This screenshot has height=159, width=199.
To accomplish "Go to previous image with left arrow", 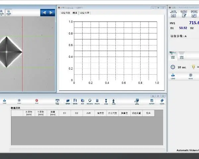I will [44, 13].
